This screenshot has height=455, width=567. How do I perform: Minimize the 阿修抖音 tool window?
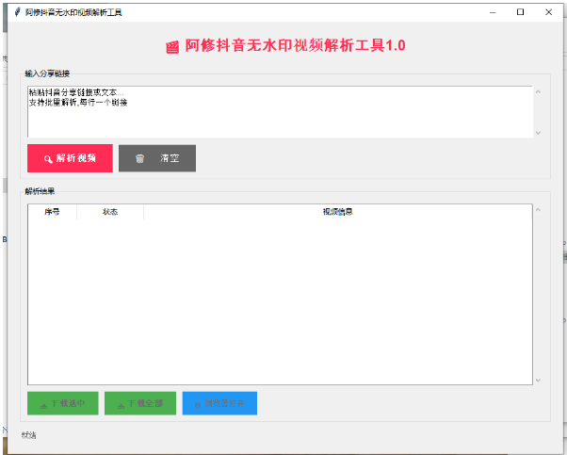(493, 12)
